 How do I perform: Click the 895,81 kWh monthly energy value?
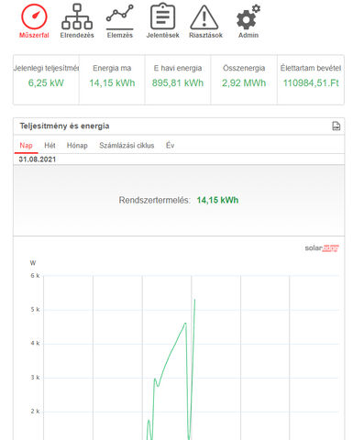click(x=178, y=82)
